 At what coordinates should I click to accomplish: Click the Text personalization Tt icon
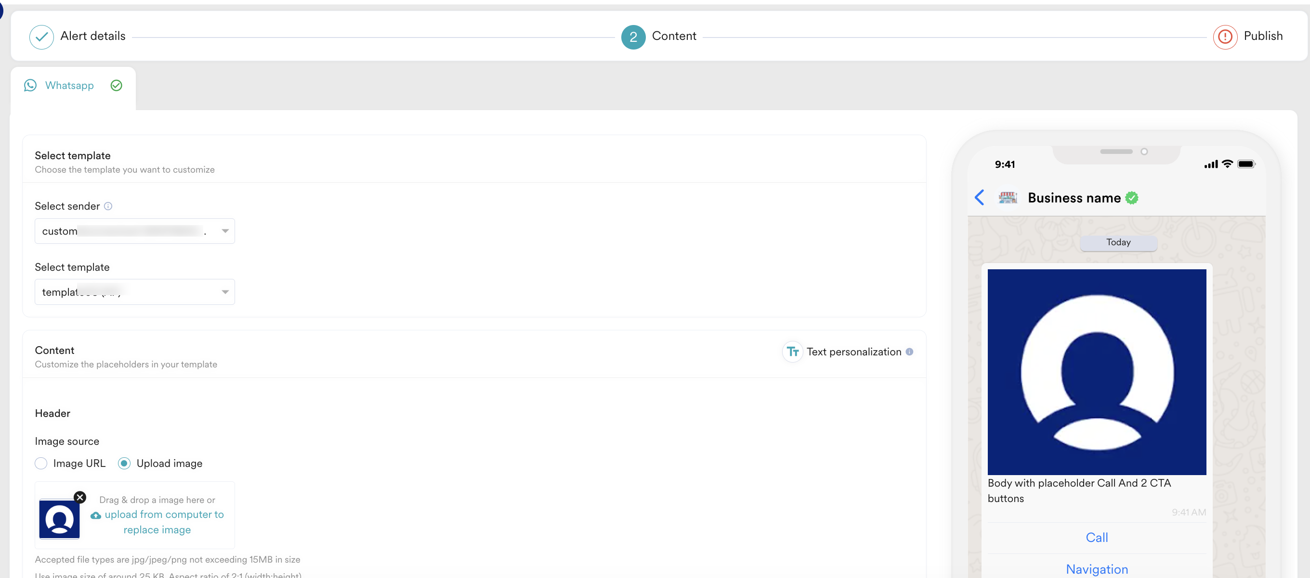(792, 352)
